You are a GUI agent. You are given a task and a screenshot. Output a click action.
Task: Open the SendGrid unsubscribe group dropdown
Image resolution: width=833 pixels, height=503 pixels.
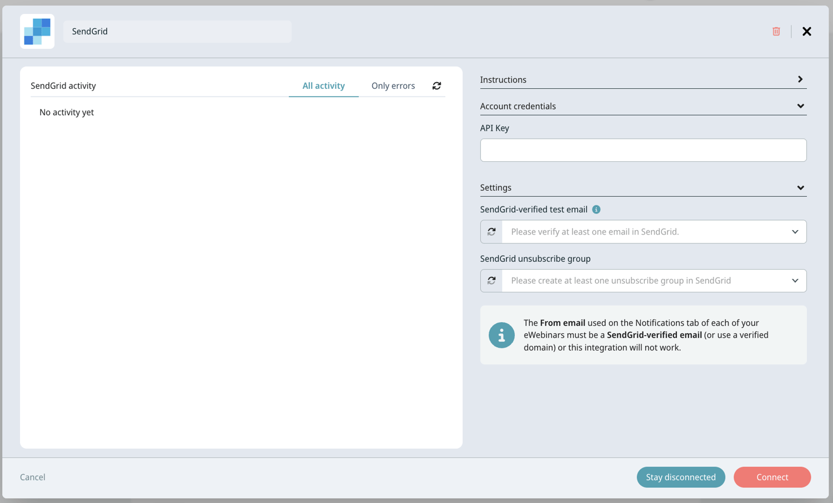pos(795,281)
